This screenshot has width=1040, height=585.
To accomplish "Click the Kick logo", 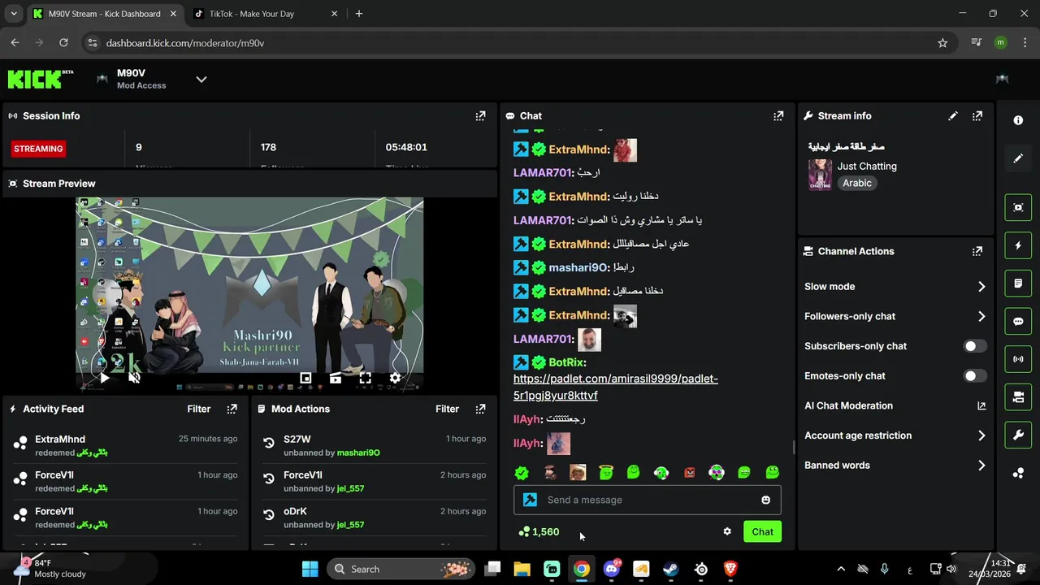I will (x=40, y=79).
